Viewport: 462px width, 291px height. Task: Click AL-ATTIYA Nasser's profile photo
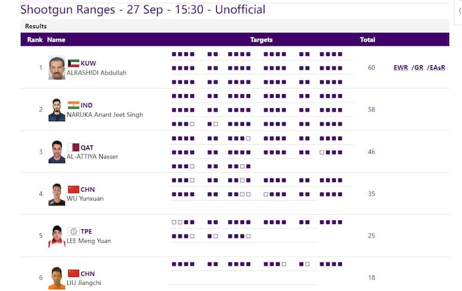tap(57, 152)
